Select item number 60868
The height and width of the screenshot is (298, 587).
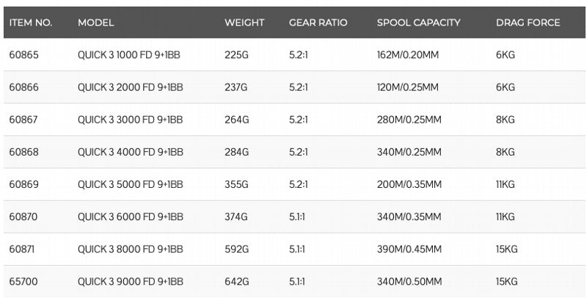pyautogui.click(x=23, y=152)
